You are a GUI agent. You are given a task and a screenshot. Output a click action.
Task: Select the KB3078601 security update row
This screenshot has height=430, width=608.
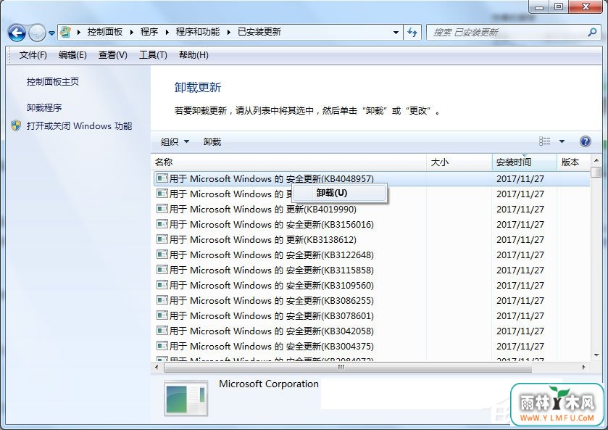pyautogui.click(x=372, y=315)
